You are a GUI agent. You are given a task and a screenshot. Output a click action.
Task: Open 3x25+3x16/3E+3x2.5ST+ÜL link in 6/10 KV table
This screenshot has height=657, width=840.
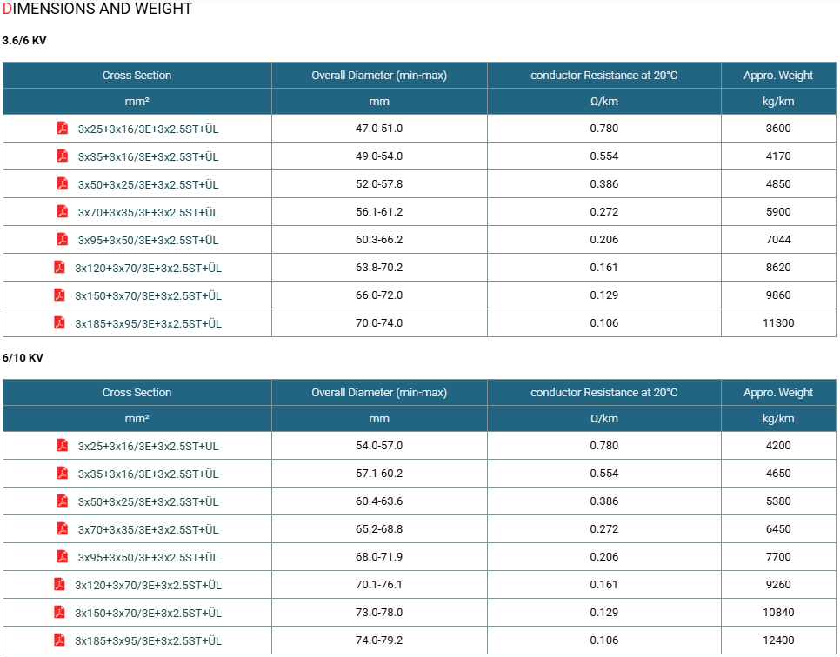pyautogui.click(x=149, y=446)
